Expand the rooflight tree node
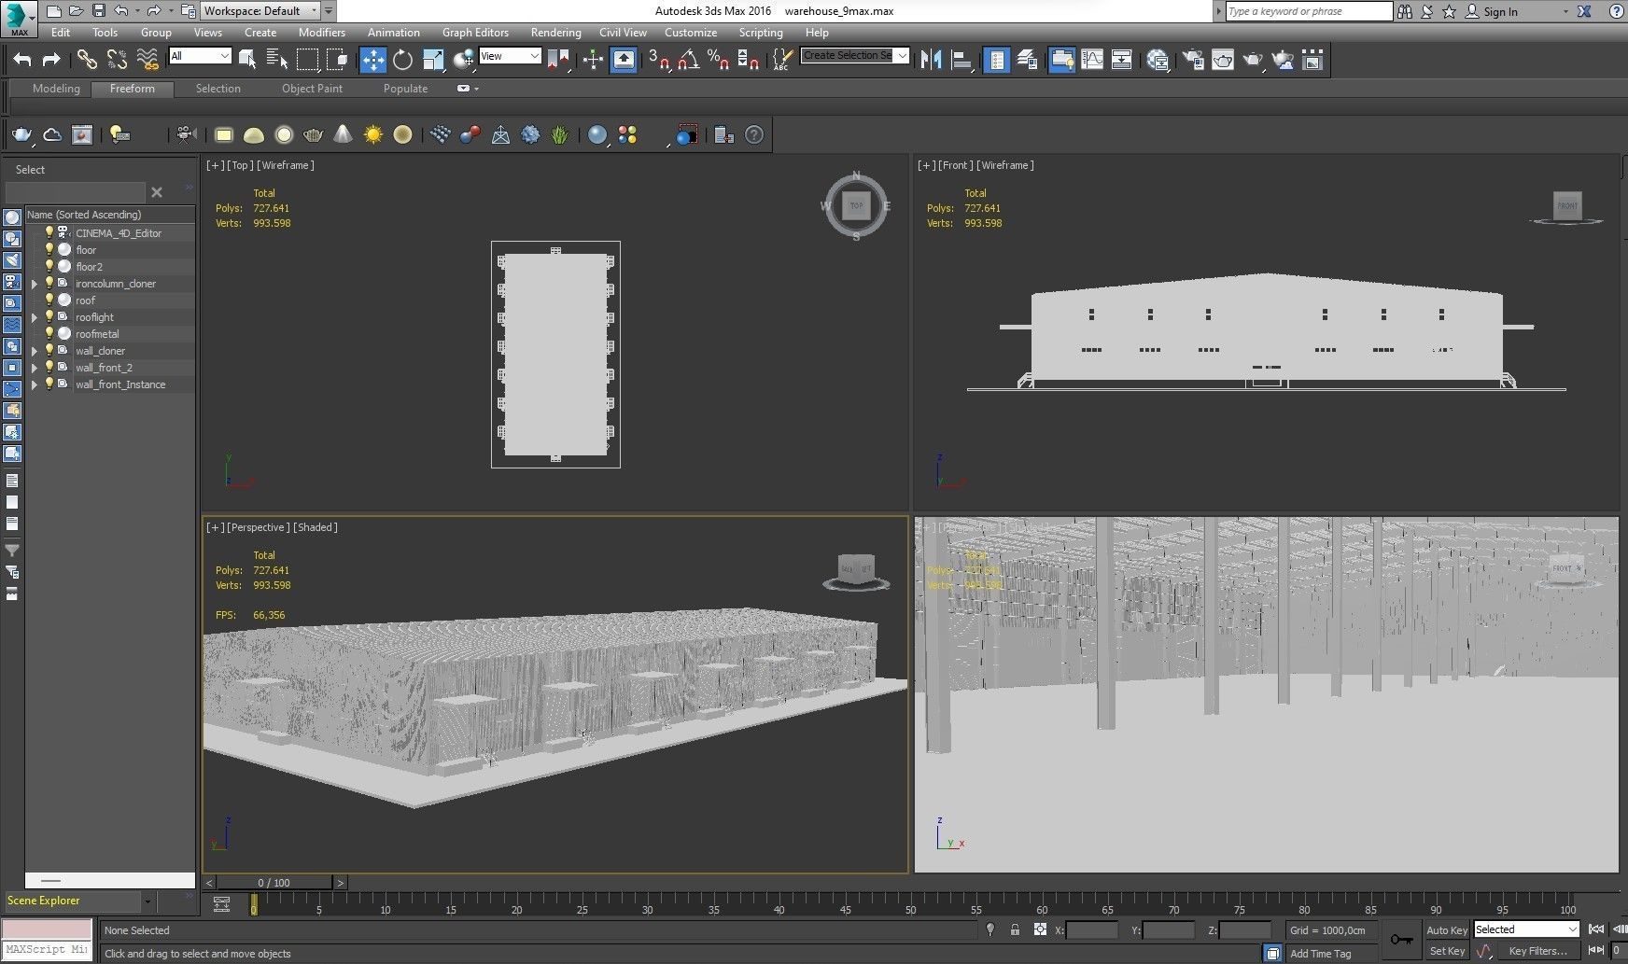 pyautogui.click(x=35, y=317)
